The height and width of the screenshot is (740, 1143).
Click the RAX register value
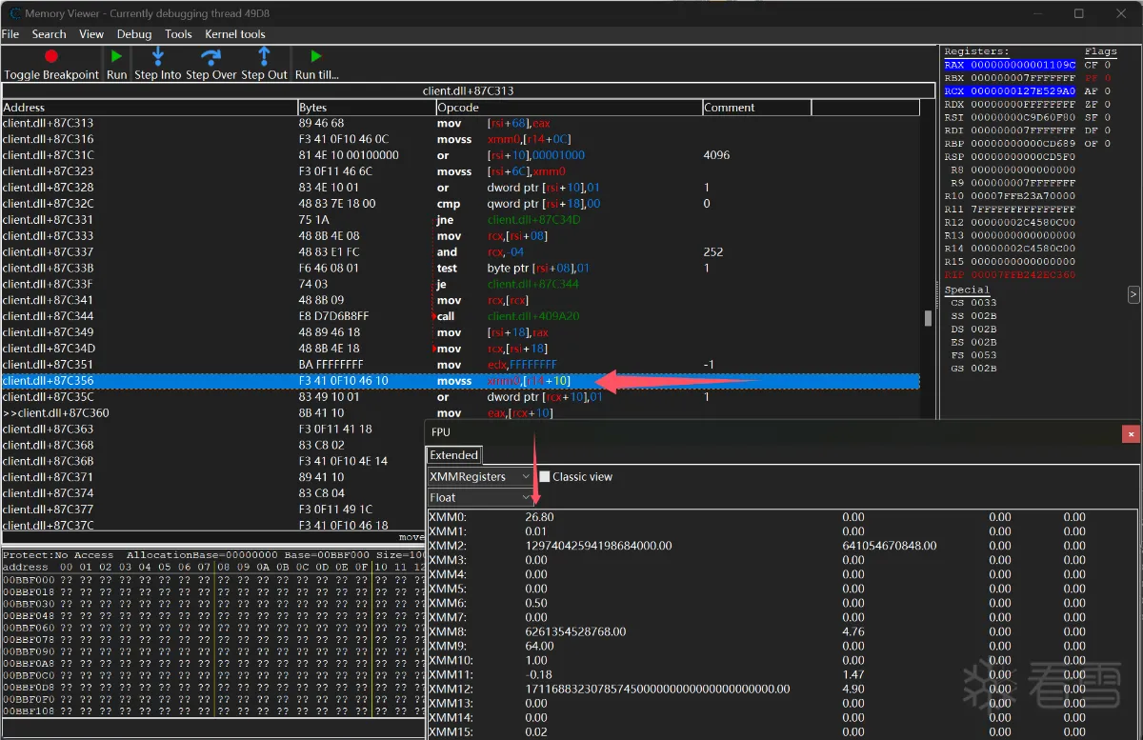click(x=1022, y=66)
